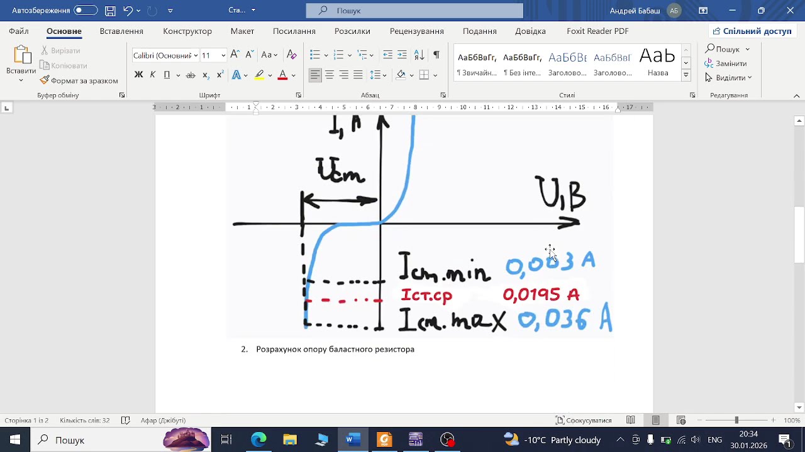Toggle the Автозбереження switch

pos(86,10)
